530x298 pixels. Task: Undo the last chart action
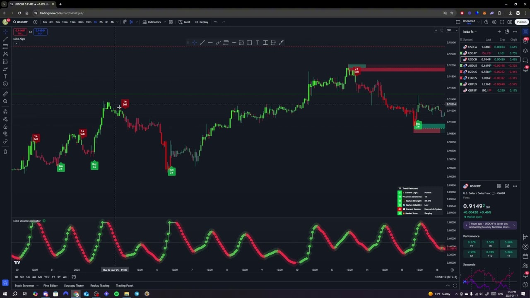216,22
